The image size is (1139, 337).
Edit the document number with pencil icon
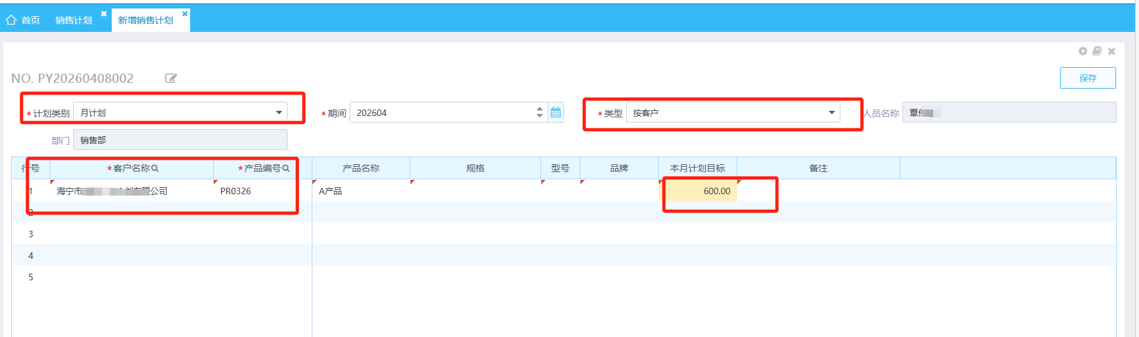pos(171,78)
